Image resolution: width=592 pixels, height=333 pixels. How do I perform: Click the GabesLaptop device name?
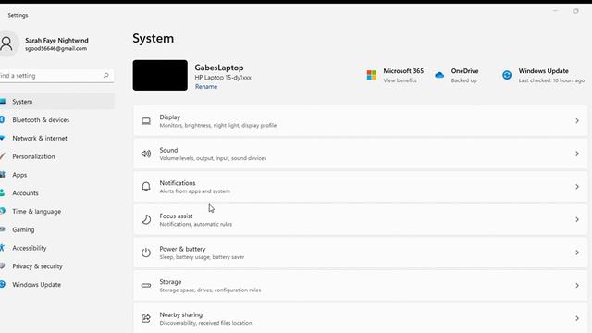(219, 68)
